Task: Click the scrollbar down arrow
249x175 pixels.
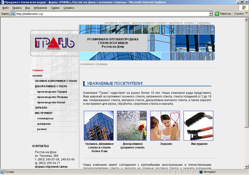Action: tap(247, 167)
